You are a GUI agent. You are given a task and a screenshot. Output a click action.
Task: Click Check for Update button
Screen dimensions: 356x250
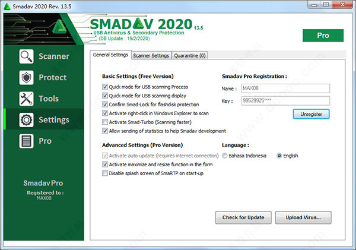[243, 217]
